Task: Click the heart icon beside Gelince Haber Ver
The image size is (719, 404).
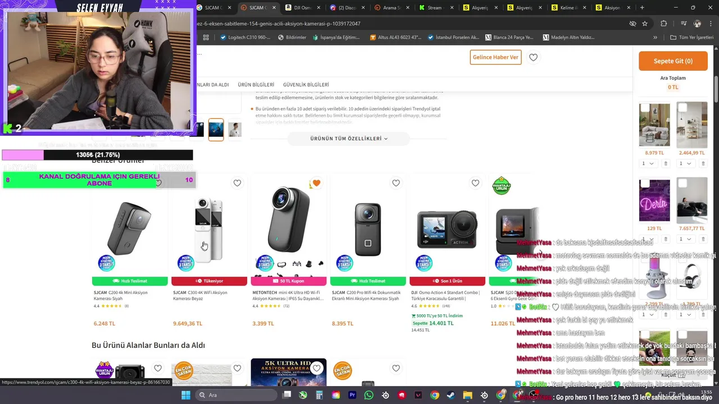Action: click(533, 57)
